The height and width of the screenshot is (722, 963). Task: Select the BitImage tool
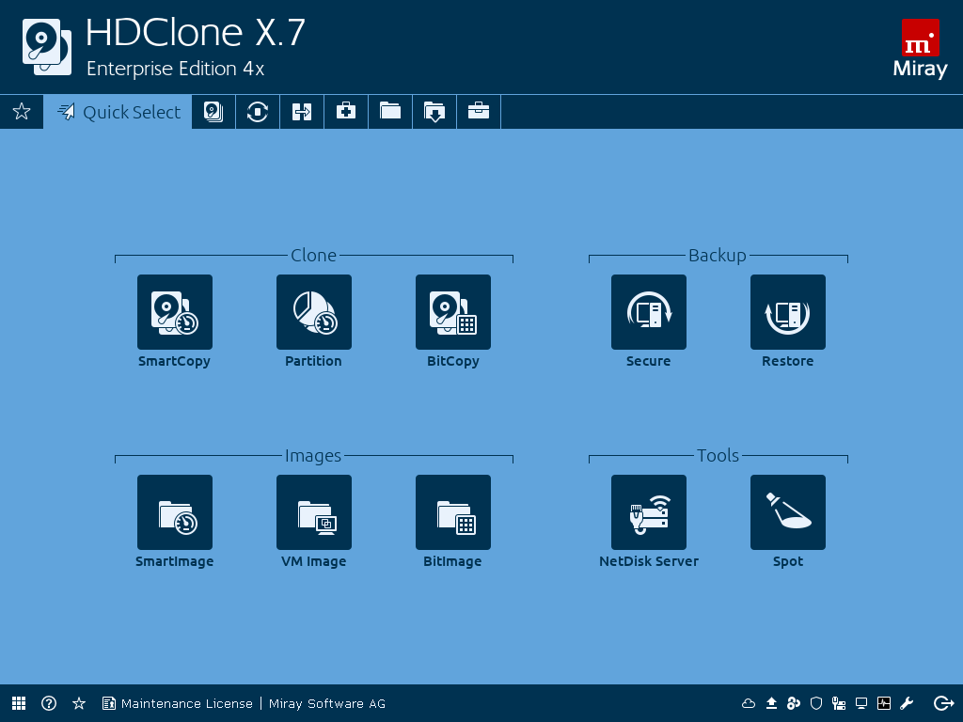pyautogui.click(x=452, y=512)
